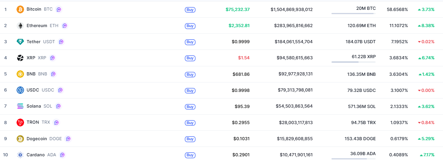The image size is (443, 161).
Task: Click the XRP logo icon
Action: tap(20, 58)
